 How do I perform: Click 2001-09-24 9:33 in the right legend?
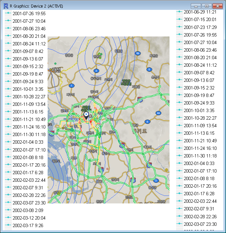pyautogui.click(x=199, y=103)
